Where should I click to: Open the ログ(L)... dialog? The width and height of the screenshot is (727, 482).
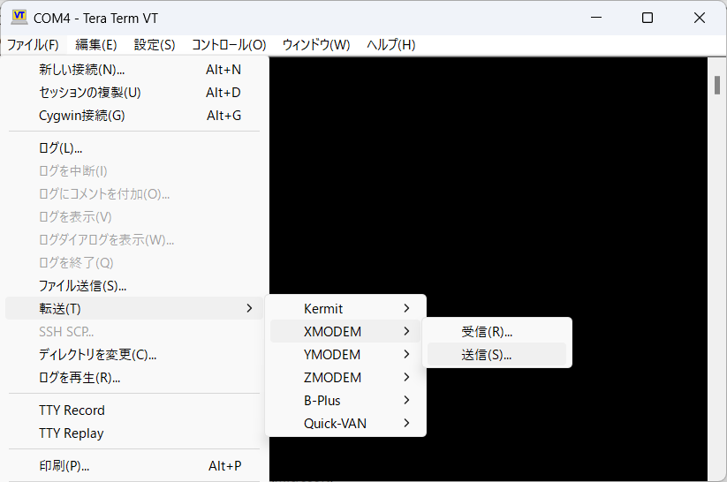[x=134, y=148]
